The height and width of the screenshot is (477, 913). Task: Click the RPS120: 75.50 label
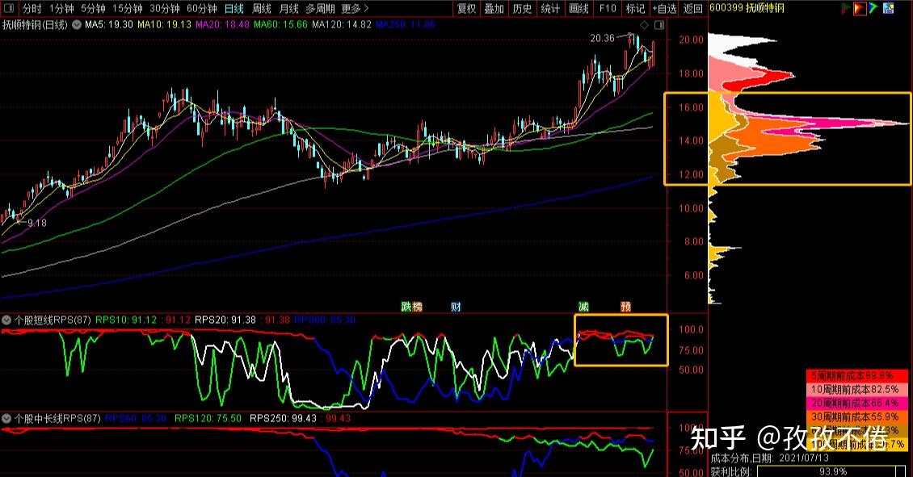(208, 418)
